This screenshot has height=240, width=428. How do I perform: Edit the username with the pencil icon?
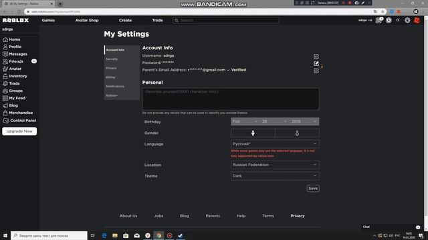316,56
